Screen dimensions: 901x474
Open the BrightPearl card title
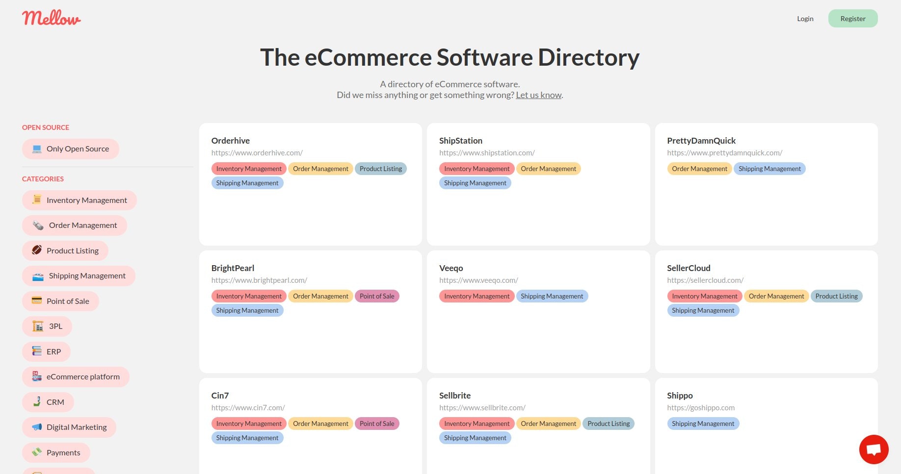tap(233, 268)
